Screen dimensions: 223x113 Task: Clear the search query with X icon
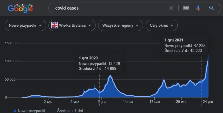171,8
